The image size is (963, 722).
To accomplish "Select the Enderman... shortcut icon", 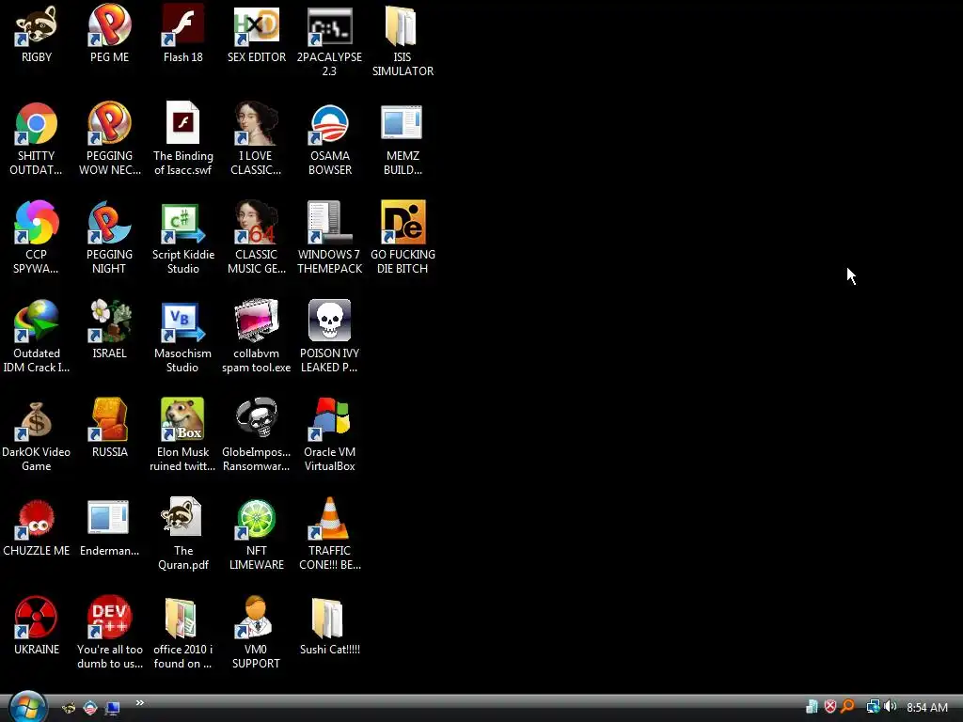I will pyautogui.click(x=109, y=518).
